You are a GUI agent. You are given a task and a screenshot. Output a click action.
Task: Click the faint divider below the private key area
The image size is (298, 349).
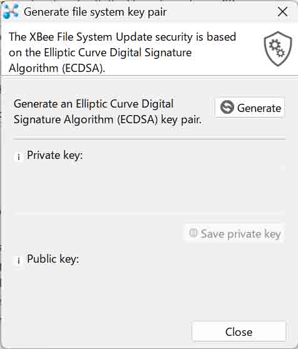click(x=148, y=214)
